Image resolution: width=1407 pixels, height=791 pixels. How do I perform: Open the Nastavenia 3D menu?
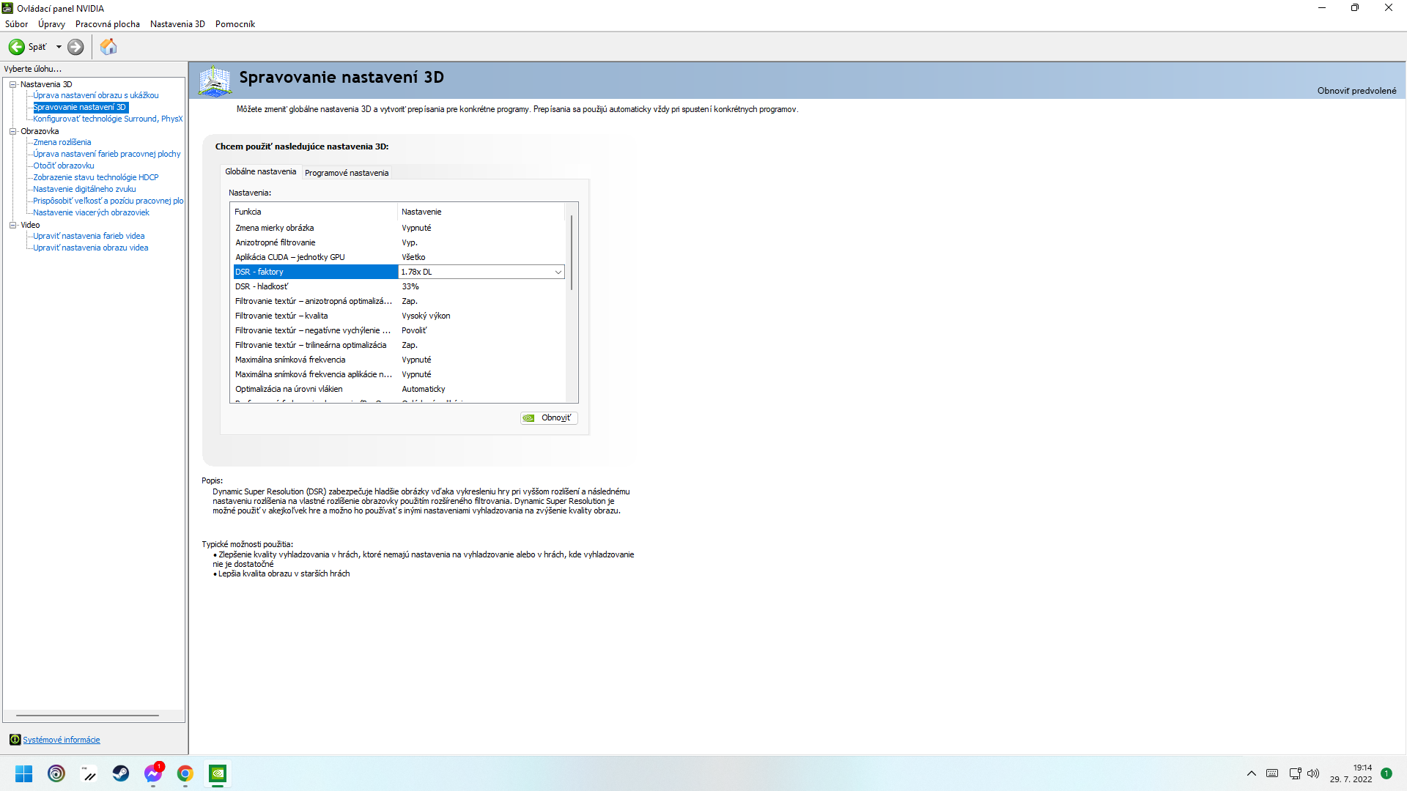click(177, 24)
